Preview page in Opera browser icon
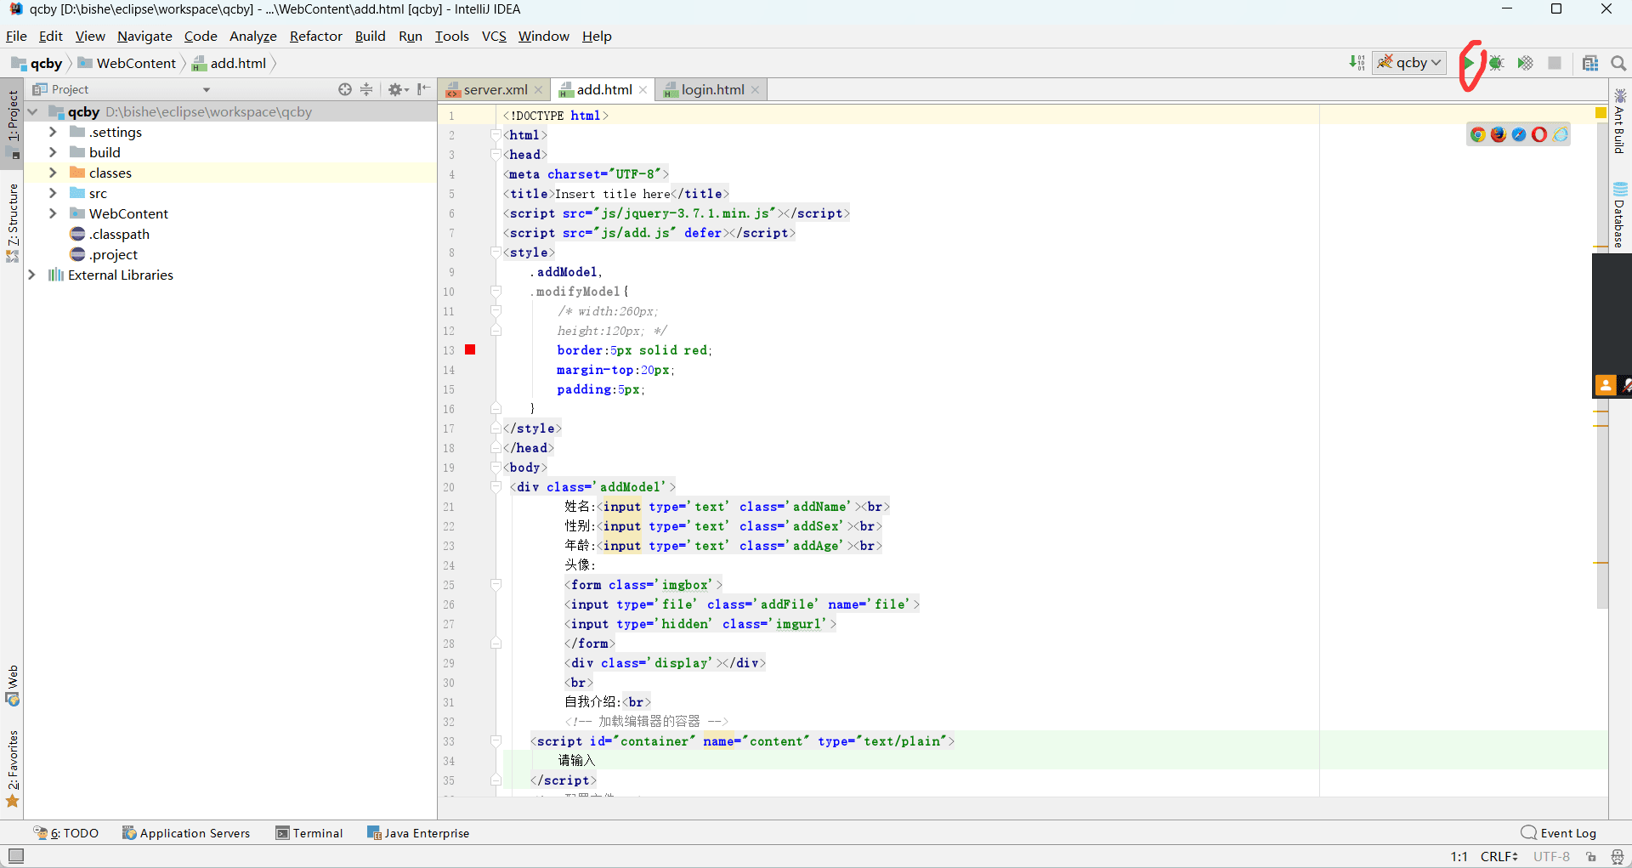1632x868 pixels. (x=1539, y=134)
